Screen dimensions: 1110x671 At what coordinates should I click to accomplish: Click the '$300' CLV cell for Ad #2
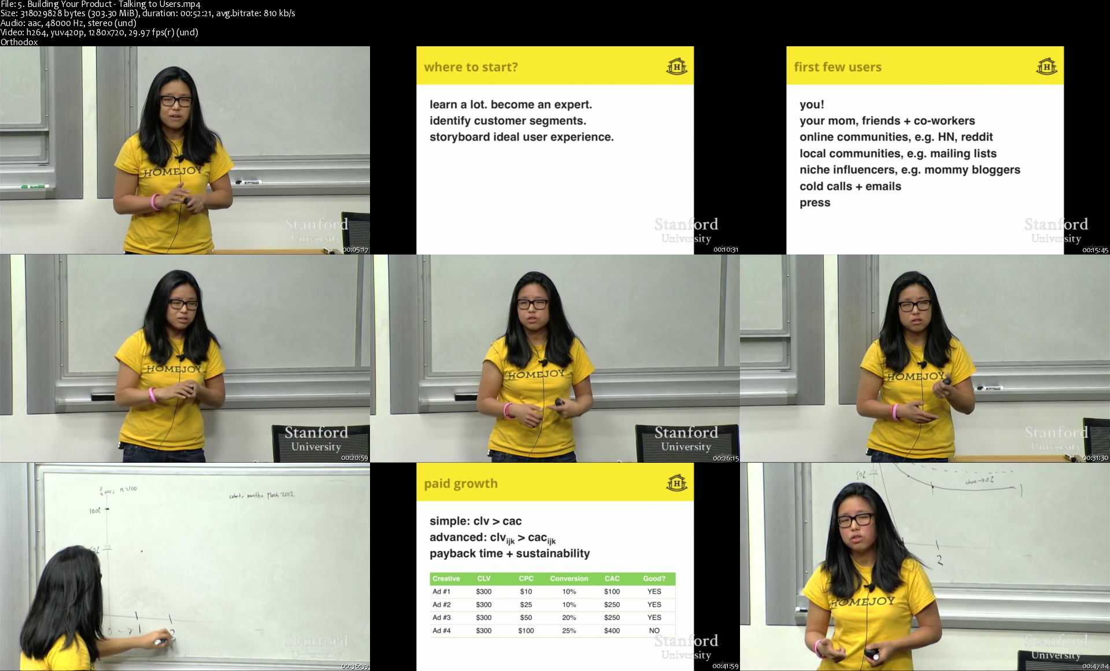[x=484, y=604]
